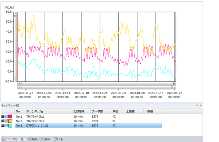Open magenta color swatch for TR-72wf Ch.1

(x=10, y=117)
